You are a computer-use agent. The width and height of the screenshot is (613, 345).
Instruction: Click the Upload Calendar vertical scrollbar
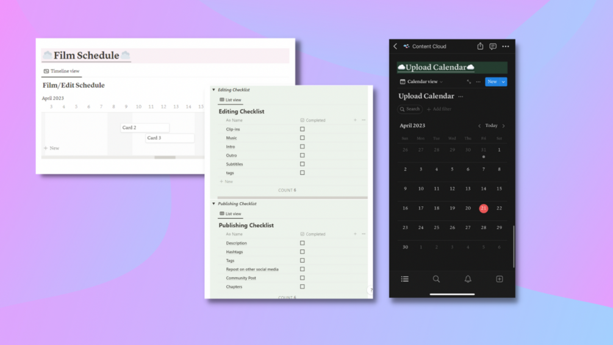pyautogui.click(x=514, y=247)
